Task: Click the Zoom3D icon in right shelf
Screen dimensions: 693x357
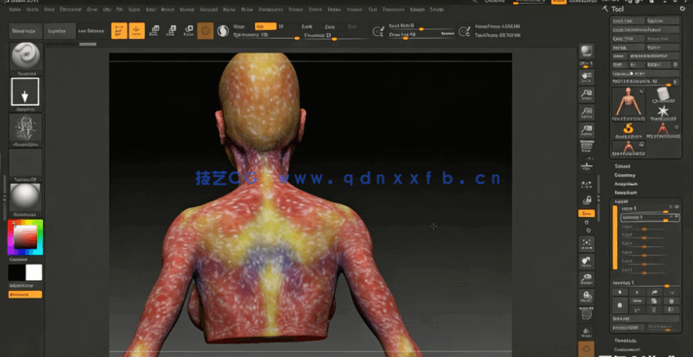Action: [x=587, y=278]
